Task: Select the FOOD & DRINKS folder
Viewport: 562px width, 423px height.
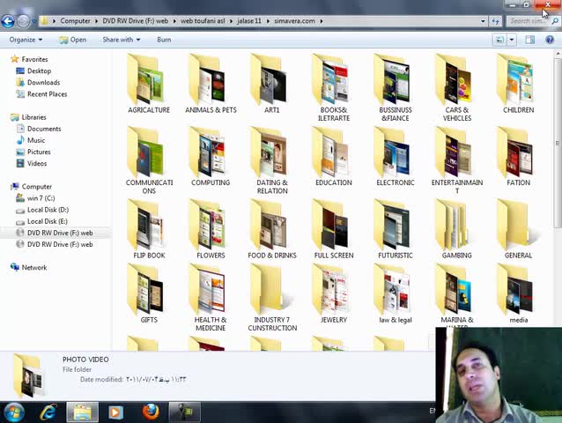Action: click(x=272, y=229)
